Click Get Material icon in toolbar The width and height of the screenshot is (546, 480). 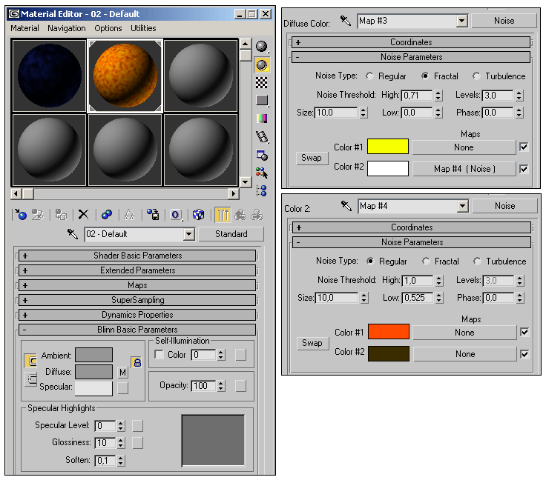click(21, 214)
